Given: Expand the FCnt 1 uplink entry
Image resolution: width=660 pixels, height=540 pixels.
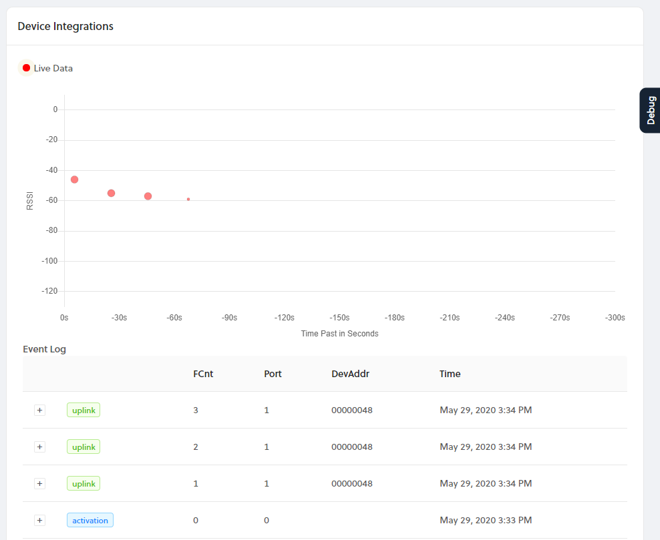Looking at the screenshot, I should (x=39, y=483).
